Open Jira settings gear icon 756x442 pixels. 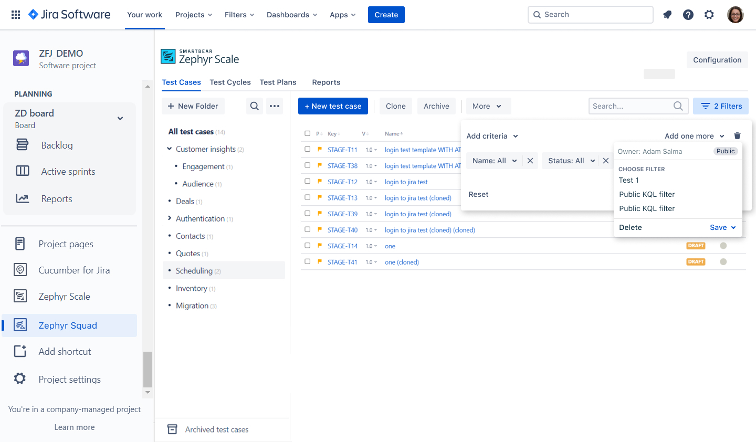pyautogui.click(x=709, y=15)
